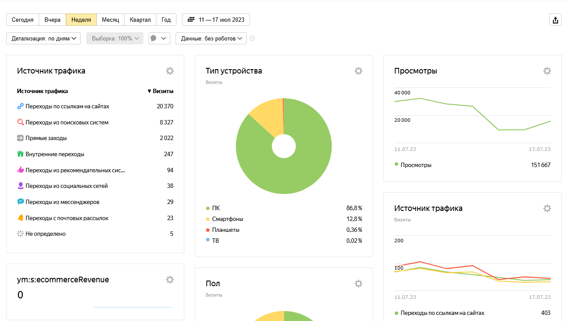The image size is (569, 321).
Task: Open gear settings for Тип устройства widget
Action: tap(358, 71)
